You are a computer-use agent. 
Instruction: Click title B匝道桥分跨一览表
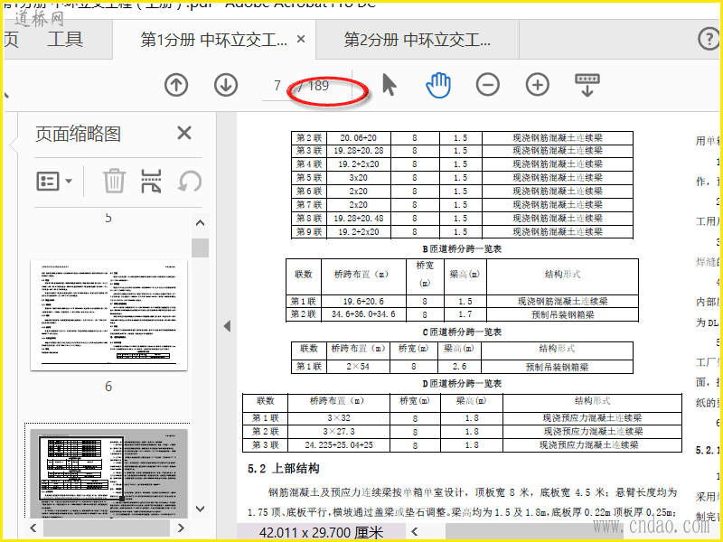click(x=462, y=249)
